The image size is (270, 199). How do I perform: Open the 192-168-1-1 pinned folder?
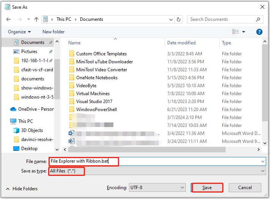(34, 61)
